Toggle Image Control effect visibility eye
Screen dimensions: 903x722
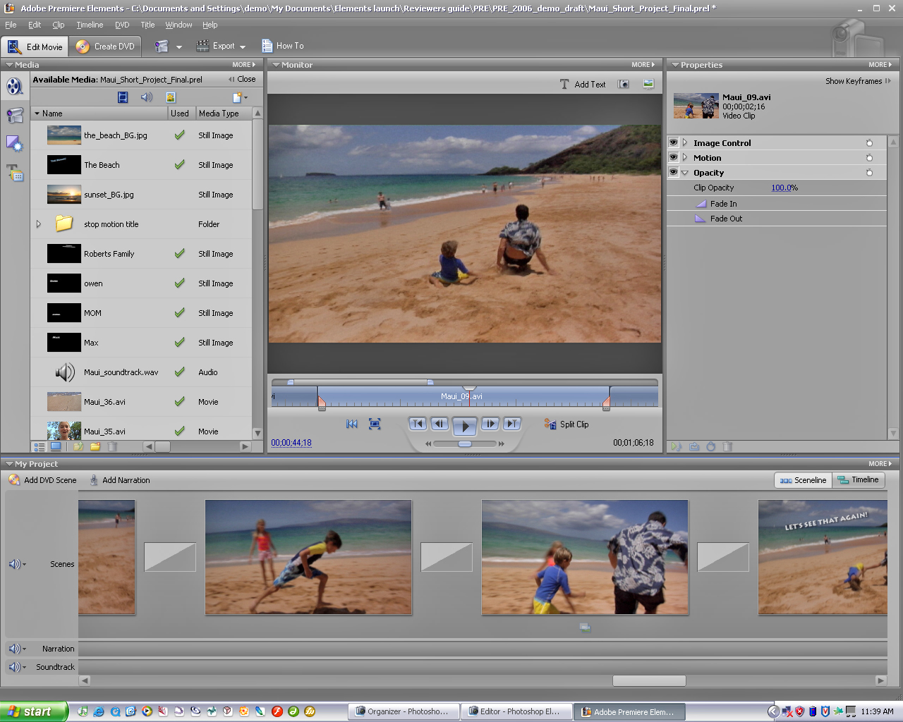(x=673, y=142)
